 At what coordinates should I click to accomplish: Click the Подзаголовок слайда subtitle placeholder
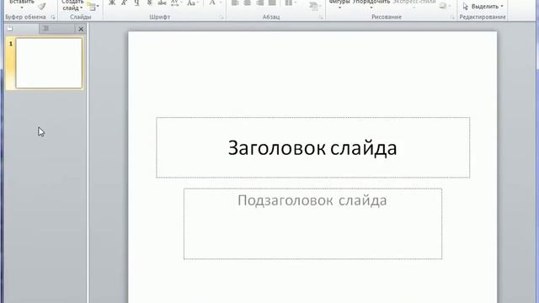pos(312,224)
